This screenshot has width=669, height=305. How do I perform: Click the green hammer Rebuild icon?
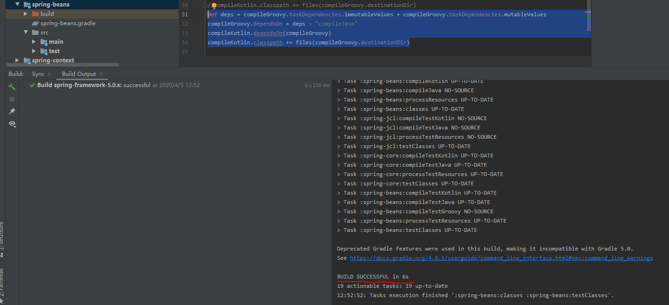[x=12, y=87]
